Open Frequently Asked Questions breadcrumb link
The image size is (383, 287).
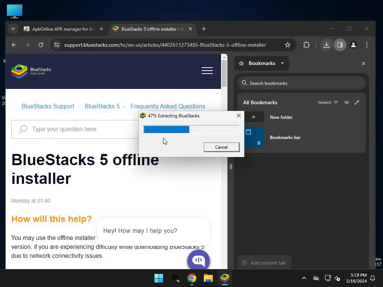pyautogui.click(x=168, y=107)
